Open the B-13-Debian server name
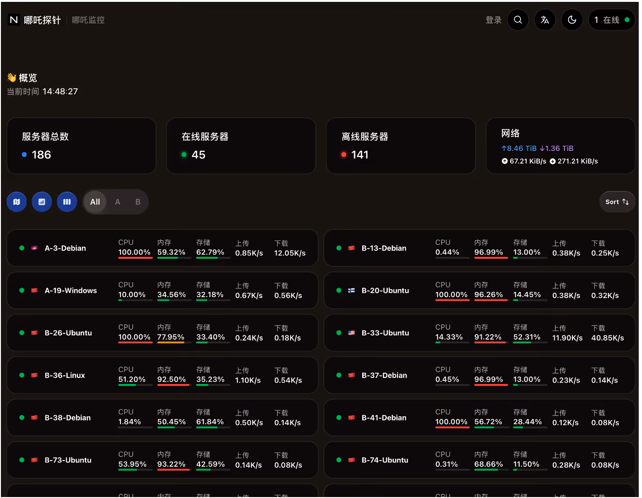 384,248
